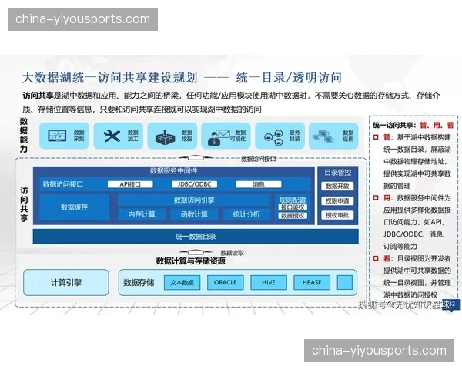Image resolution: width=462 pixels, height=370 pixels.
Task: Click the 数据存储 label
Action: click(x=139, y=282)
